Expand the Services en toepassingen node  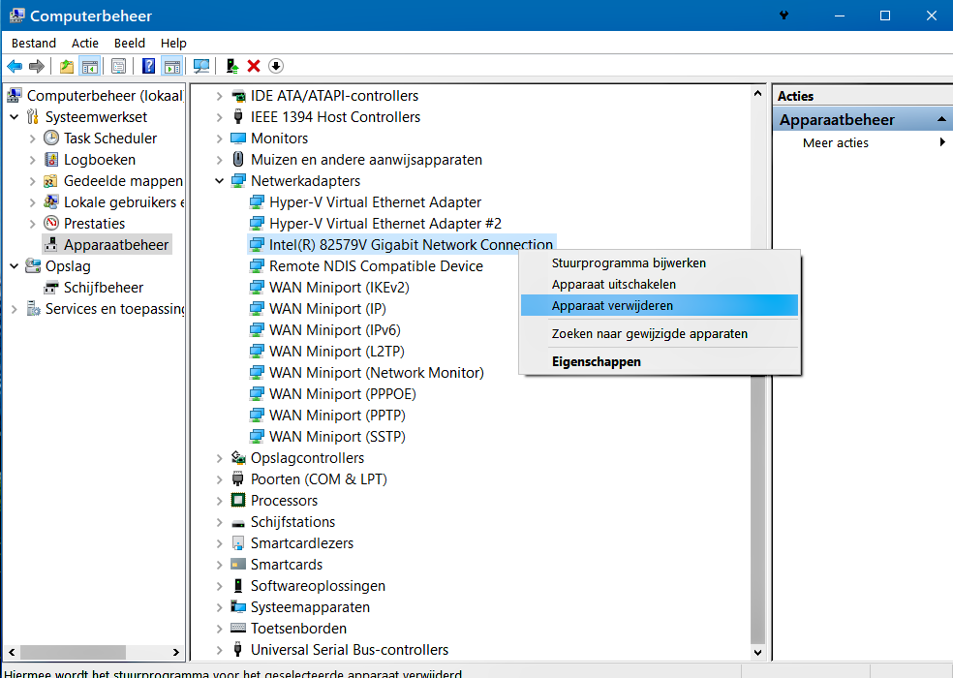click(14, 309)
